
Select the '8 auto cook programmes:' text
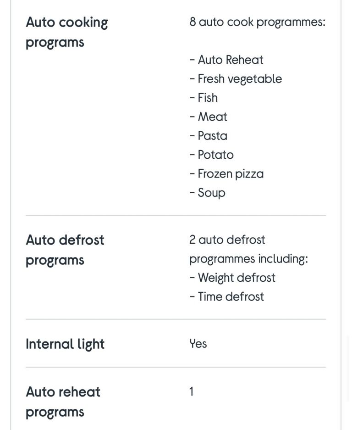click(x=257, y=22)
